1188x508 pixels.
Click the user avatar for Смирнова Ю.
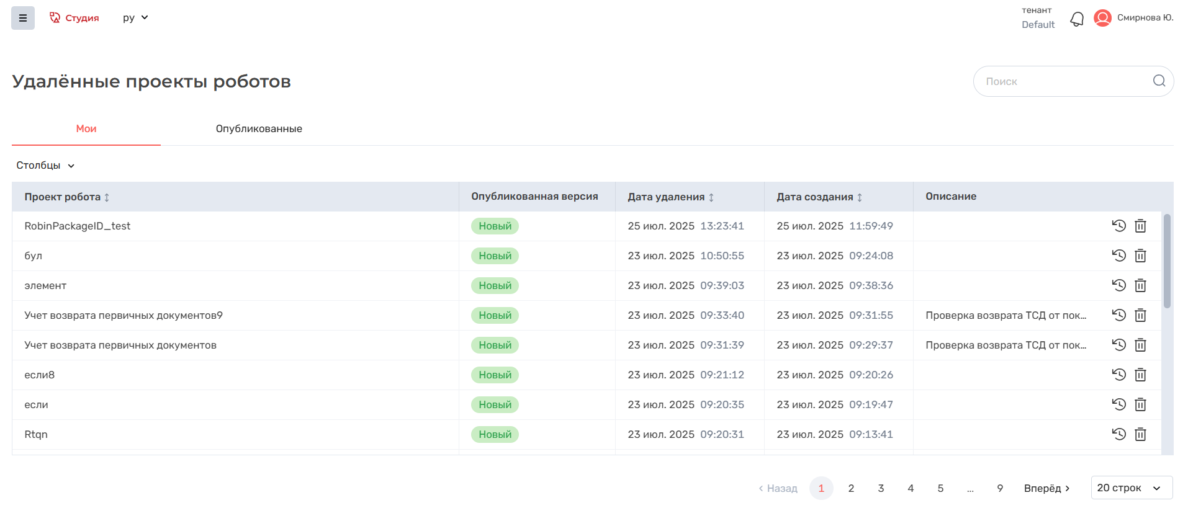coord(1102,18)
